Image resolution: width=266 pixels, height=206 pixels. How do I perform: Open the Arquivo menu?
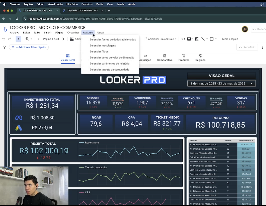[15, 33]
